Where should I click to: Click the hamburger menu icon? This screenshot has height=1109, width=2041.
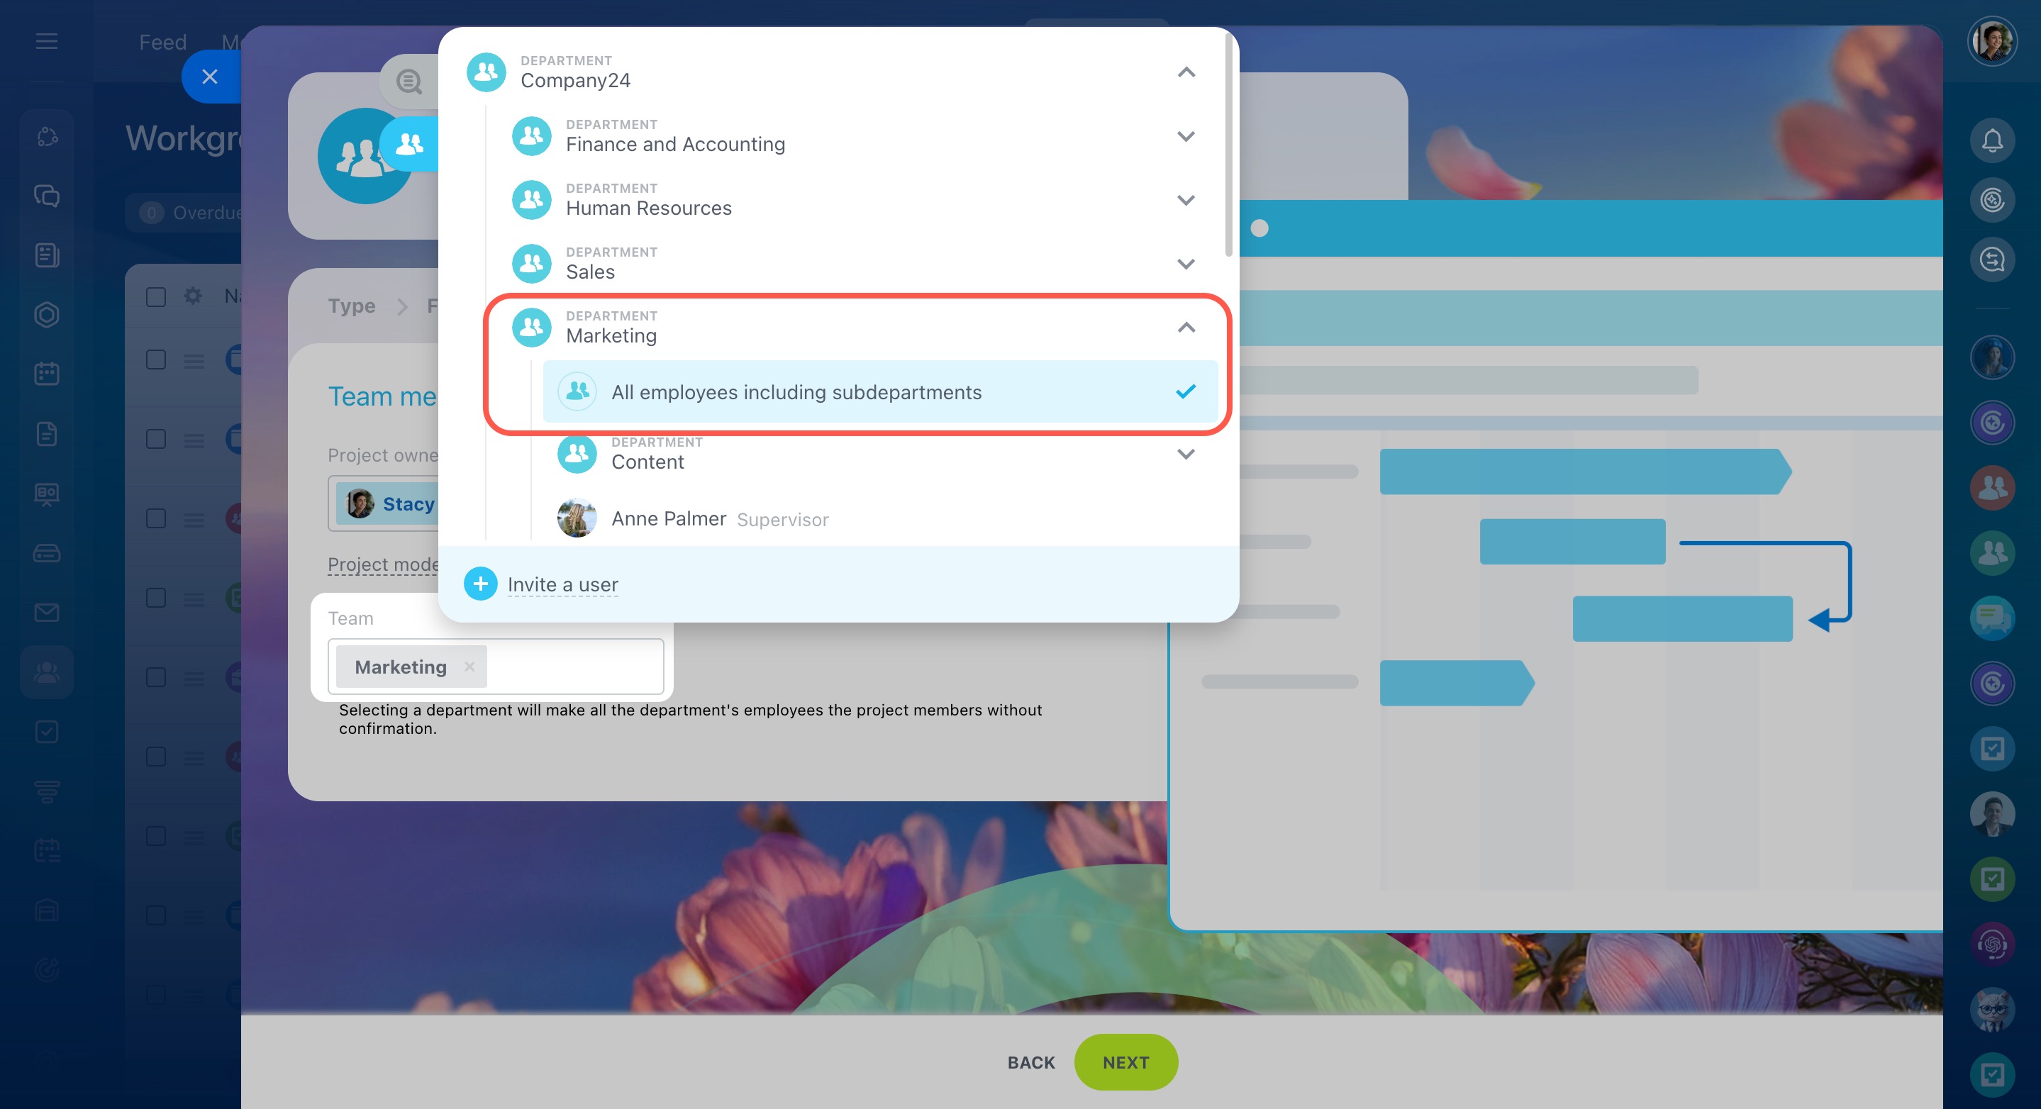(47, 41)
